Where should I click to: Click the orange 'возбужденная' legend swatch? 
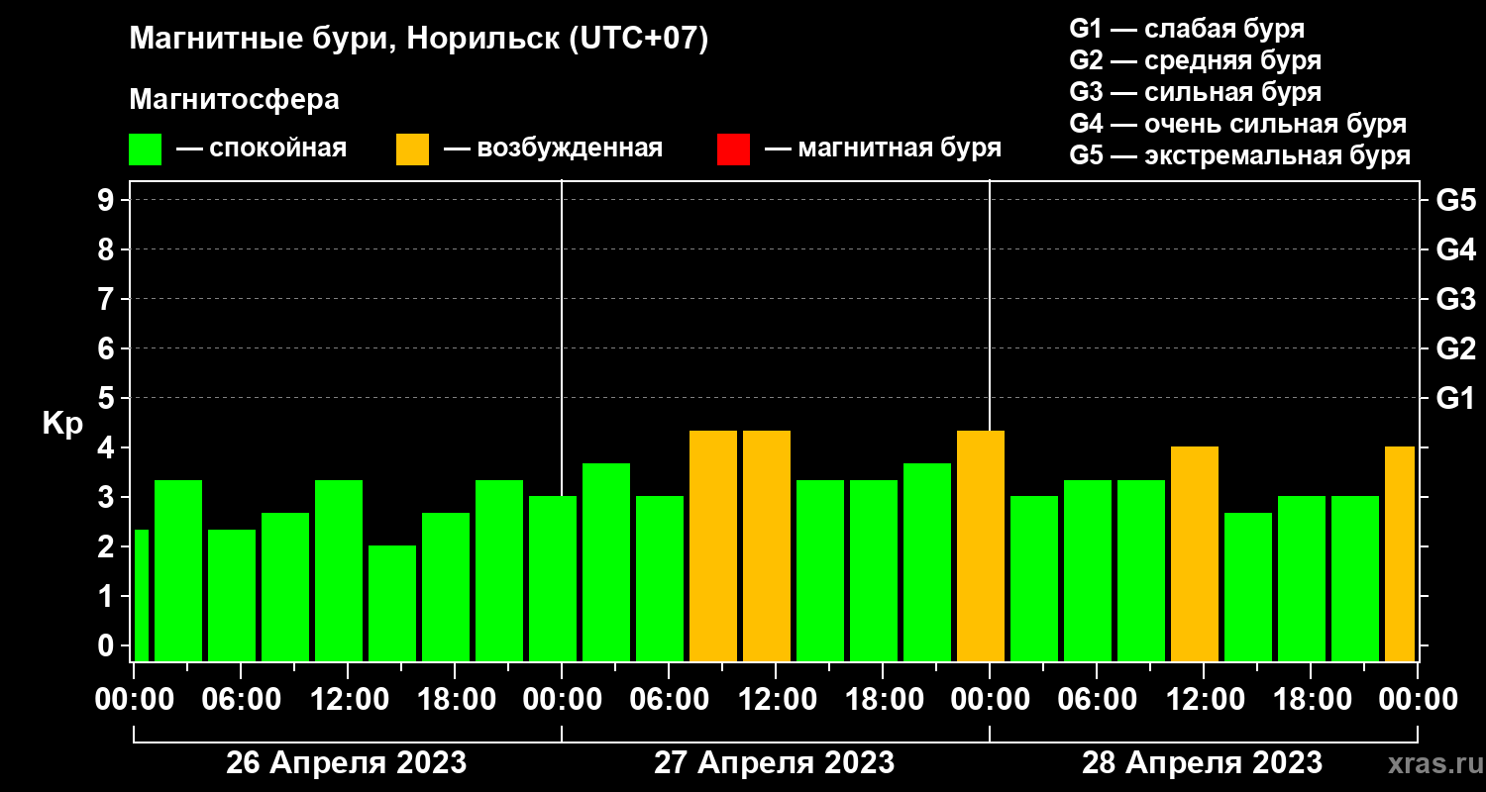pos(412,149)
